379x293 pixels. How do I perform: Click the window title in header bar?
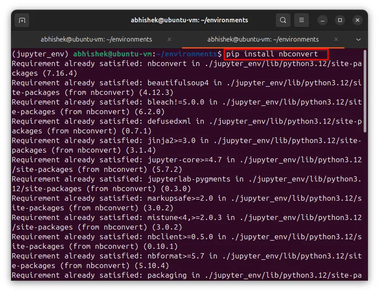(189, 20)
